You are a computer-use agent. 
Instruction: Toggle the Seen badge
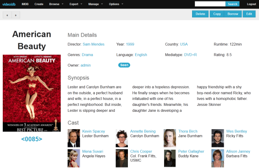[x=124, y=65]
